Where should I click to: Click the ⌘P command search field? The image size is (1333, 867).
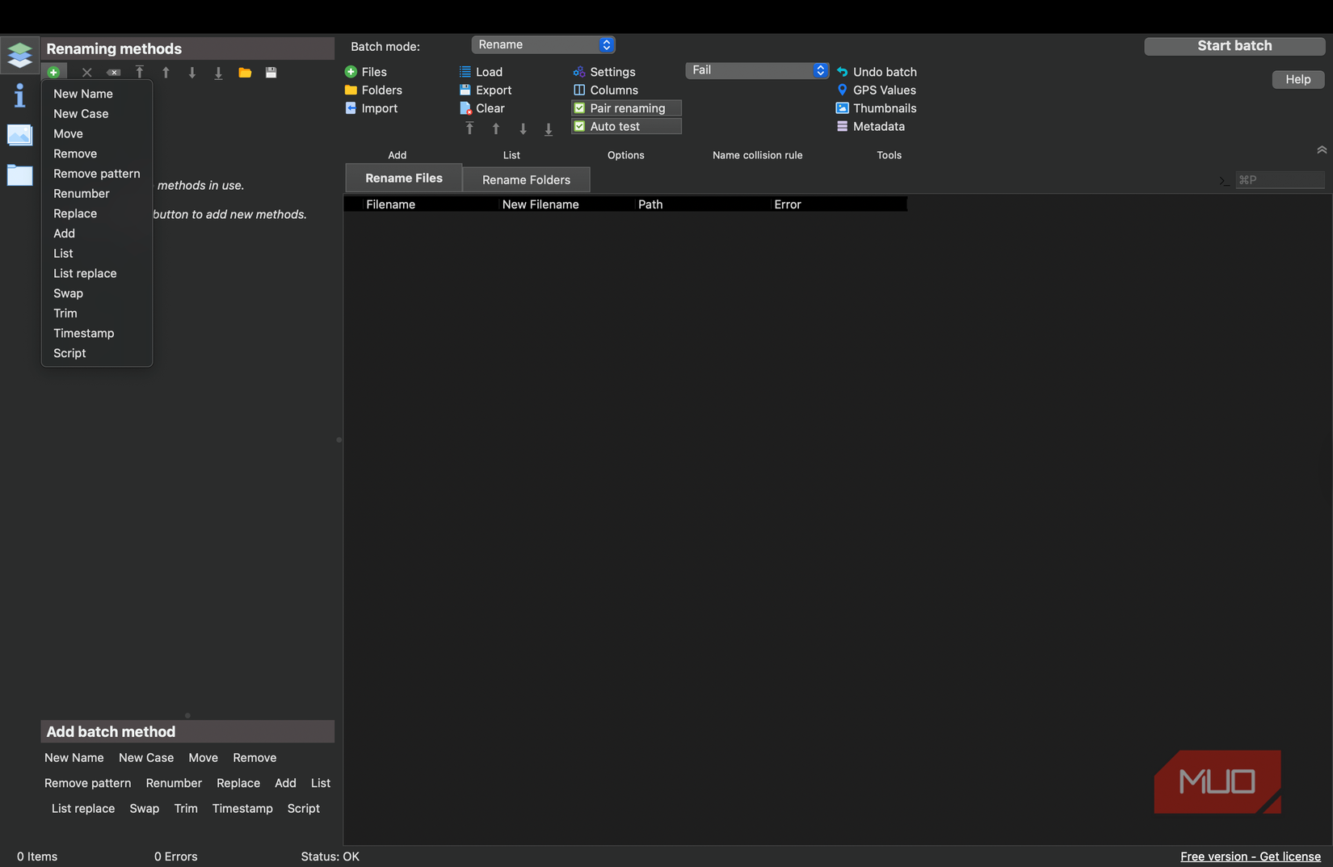point(1279,180)
